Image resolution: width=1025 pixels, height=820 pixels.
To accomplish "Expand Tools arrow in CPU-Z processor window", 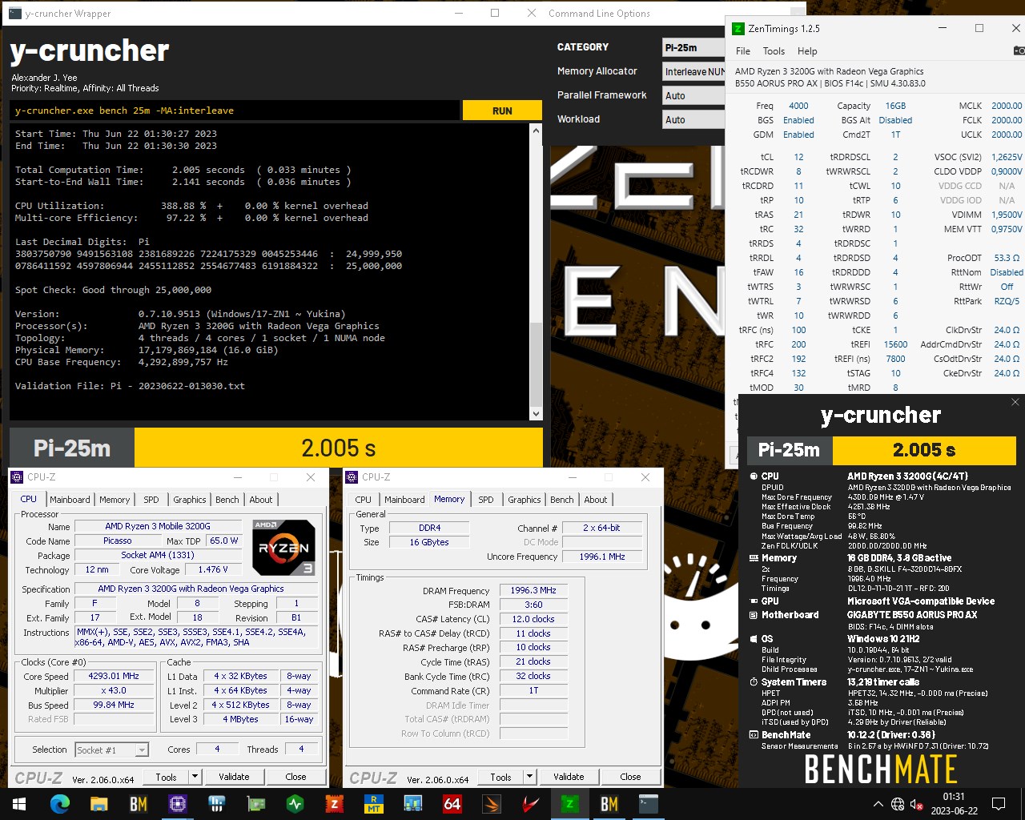I will (x=195, y=777).
